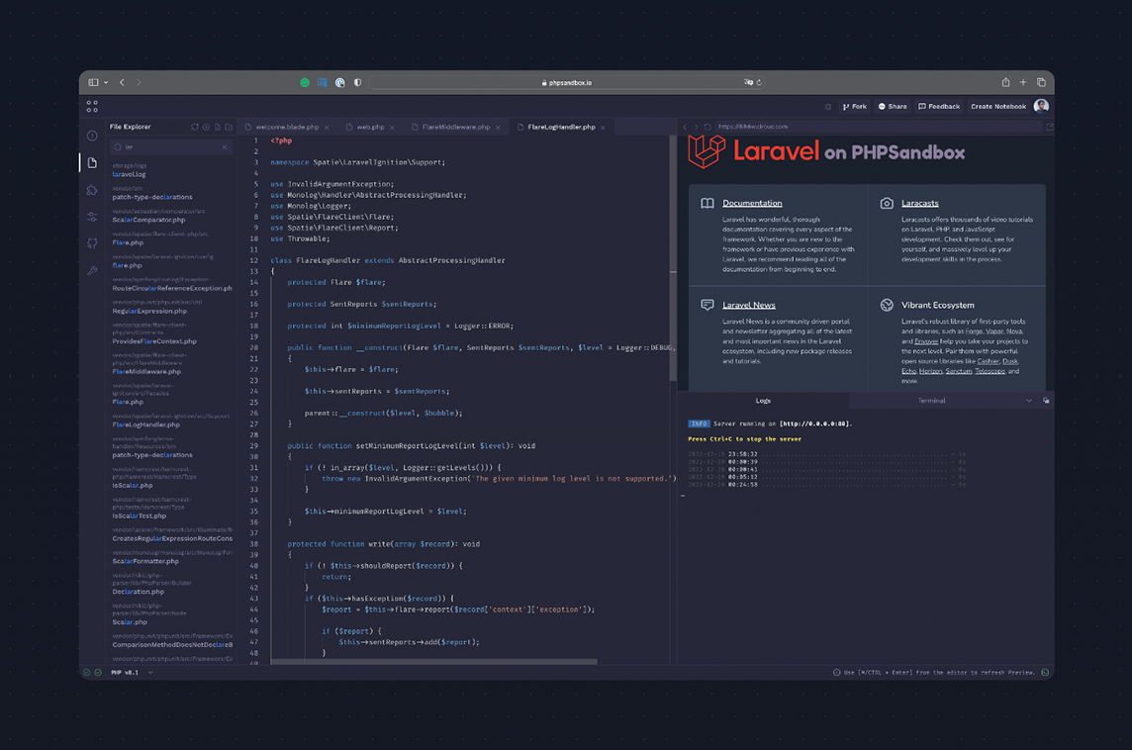Open ScalarComparator.php in results

(148, 221)
